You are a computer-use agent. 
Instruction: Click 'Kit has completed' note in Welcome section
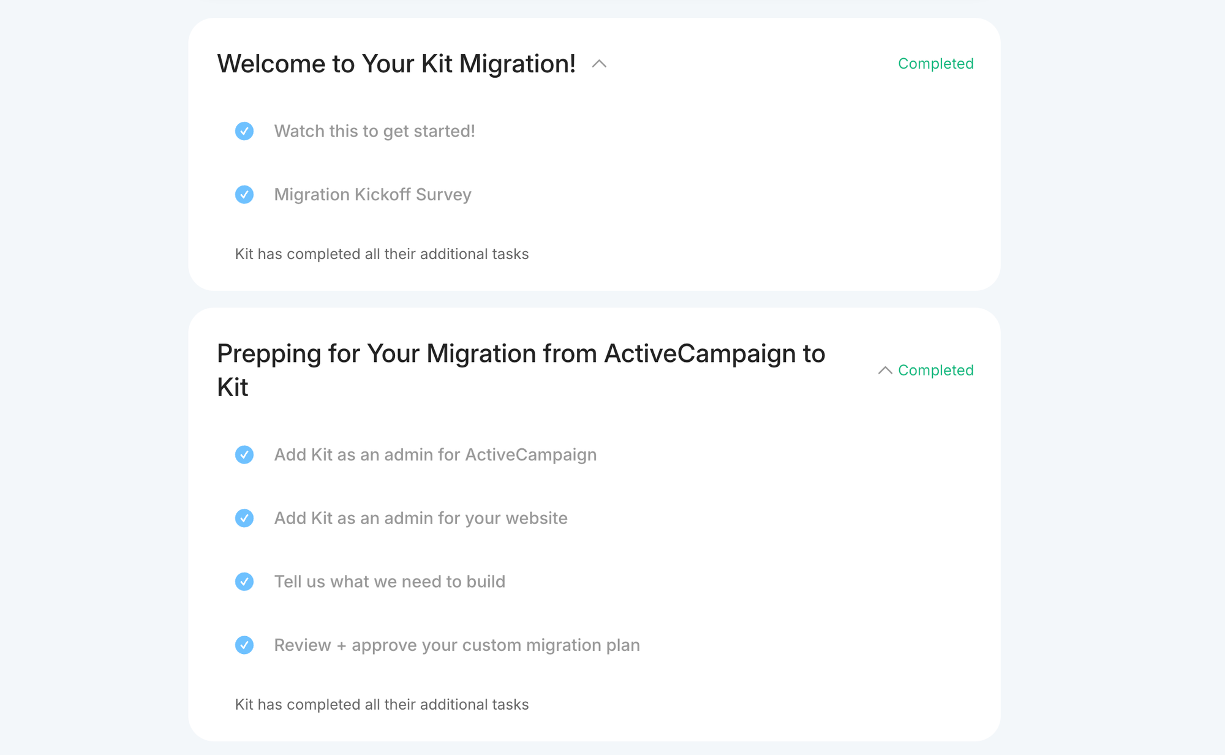[x=382, y=254]
